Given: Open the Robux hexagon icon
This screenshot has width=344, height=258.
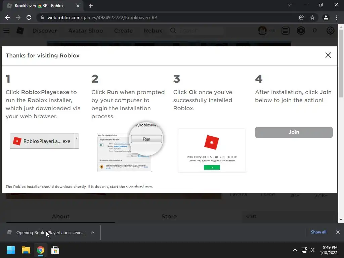Looking at the screenshot, I should tap(301, 31).
